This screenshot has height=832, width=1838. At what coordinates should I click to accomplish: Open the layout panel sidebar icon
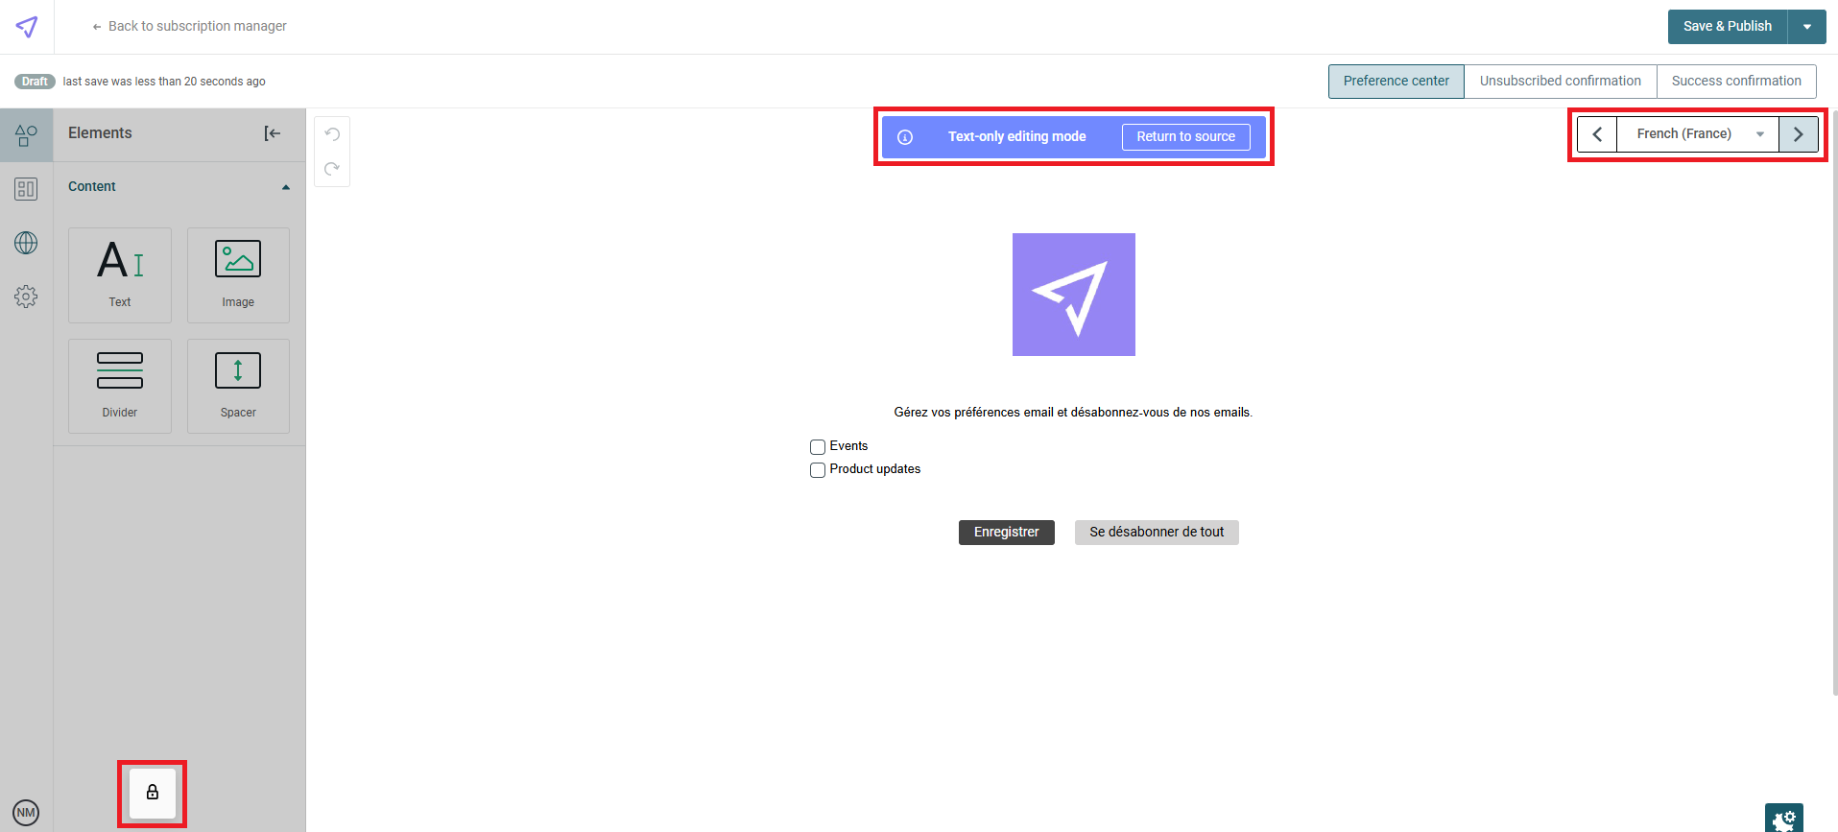click(x=26, y=189)
